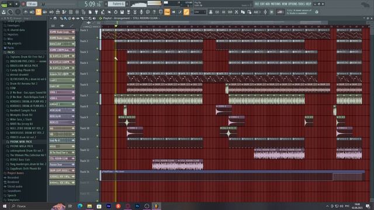The width and height of the screenshot is (374, 210).
Task: Click the Windows Start button
Action: (x=4, y=206)
